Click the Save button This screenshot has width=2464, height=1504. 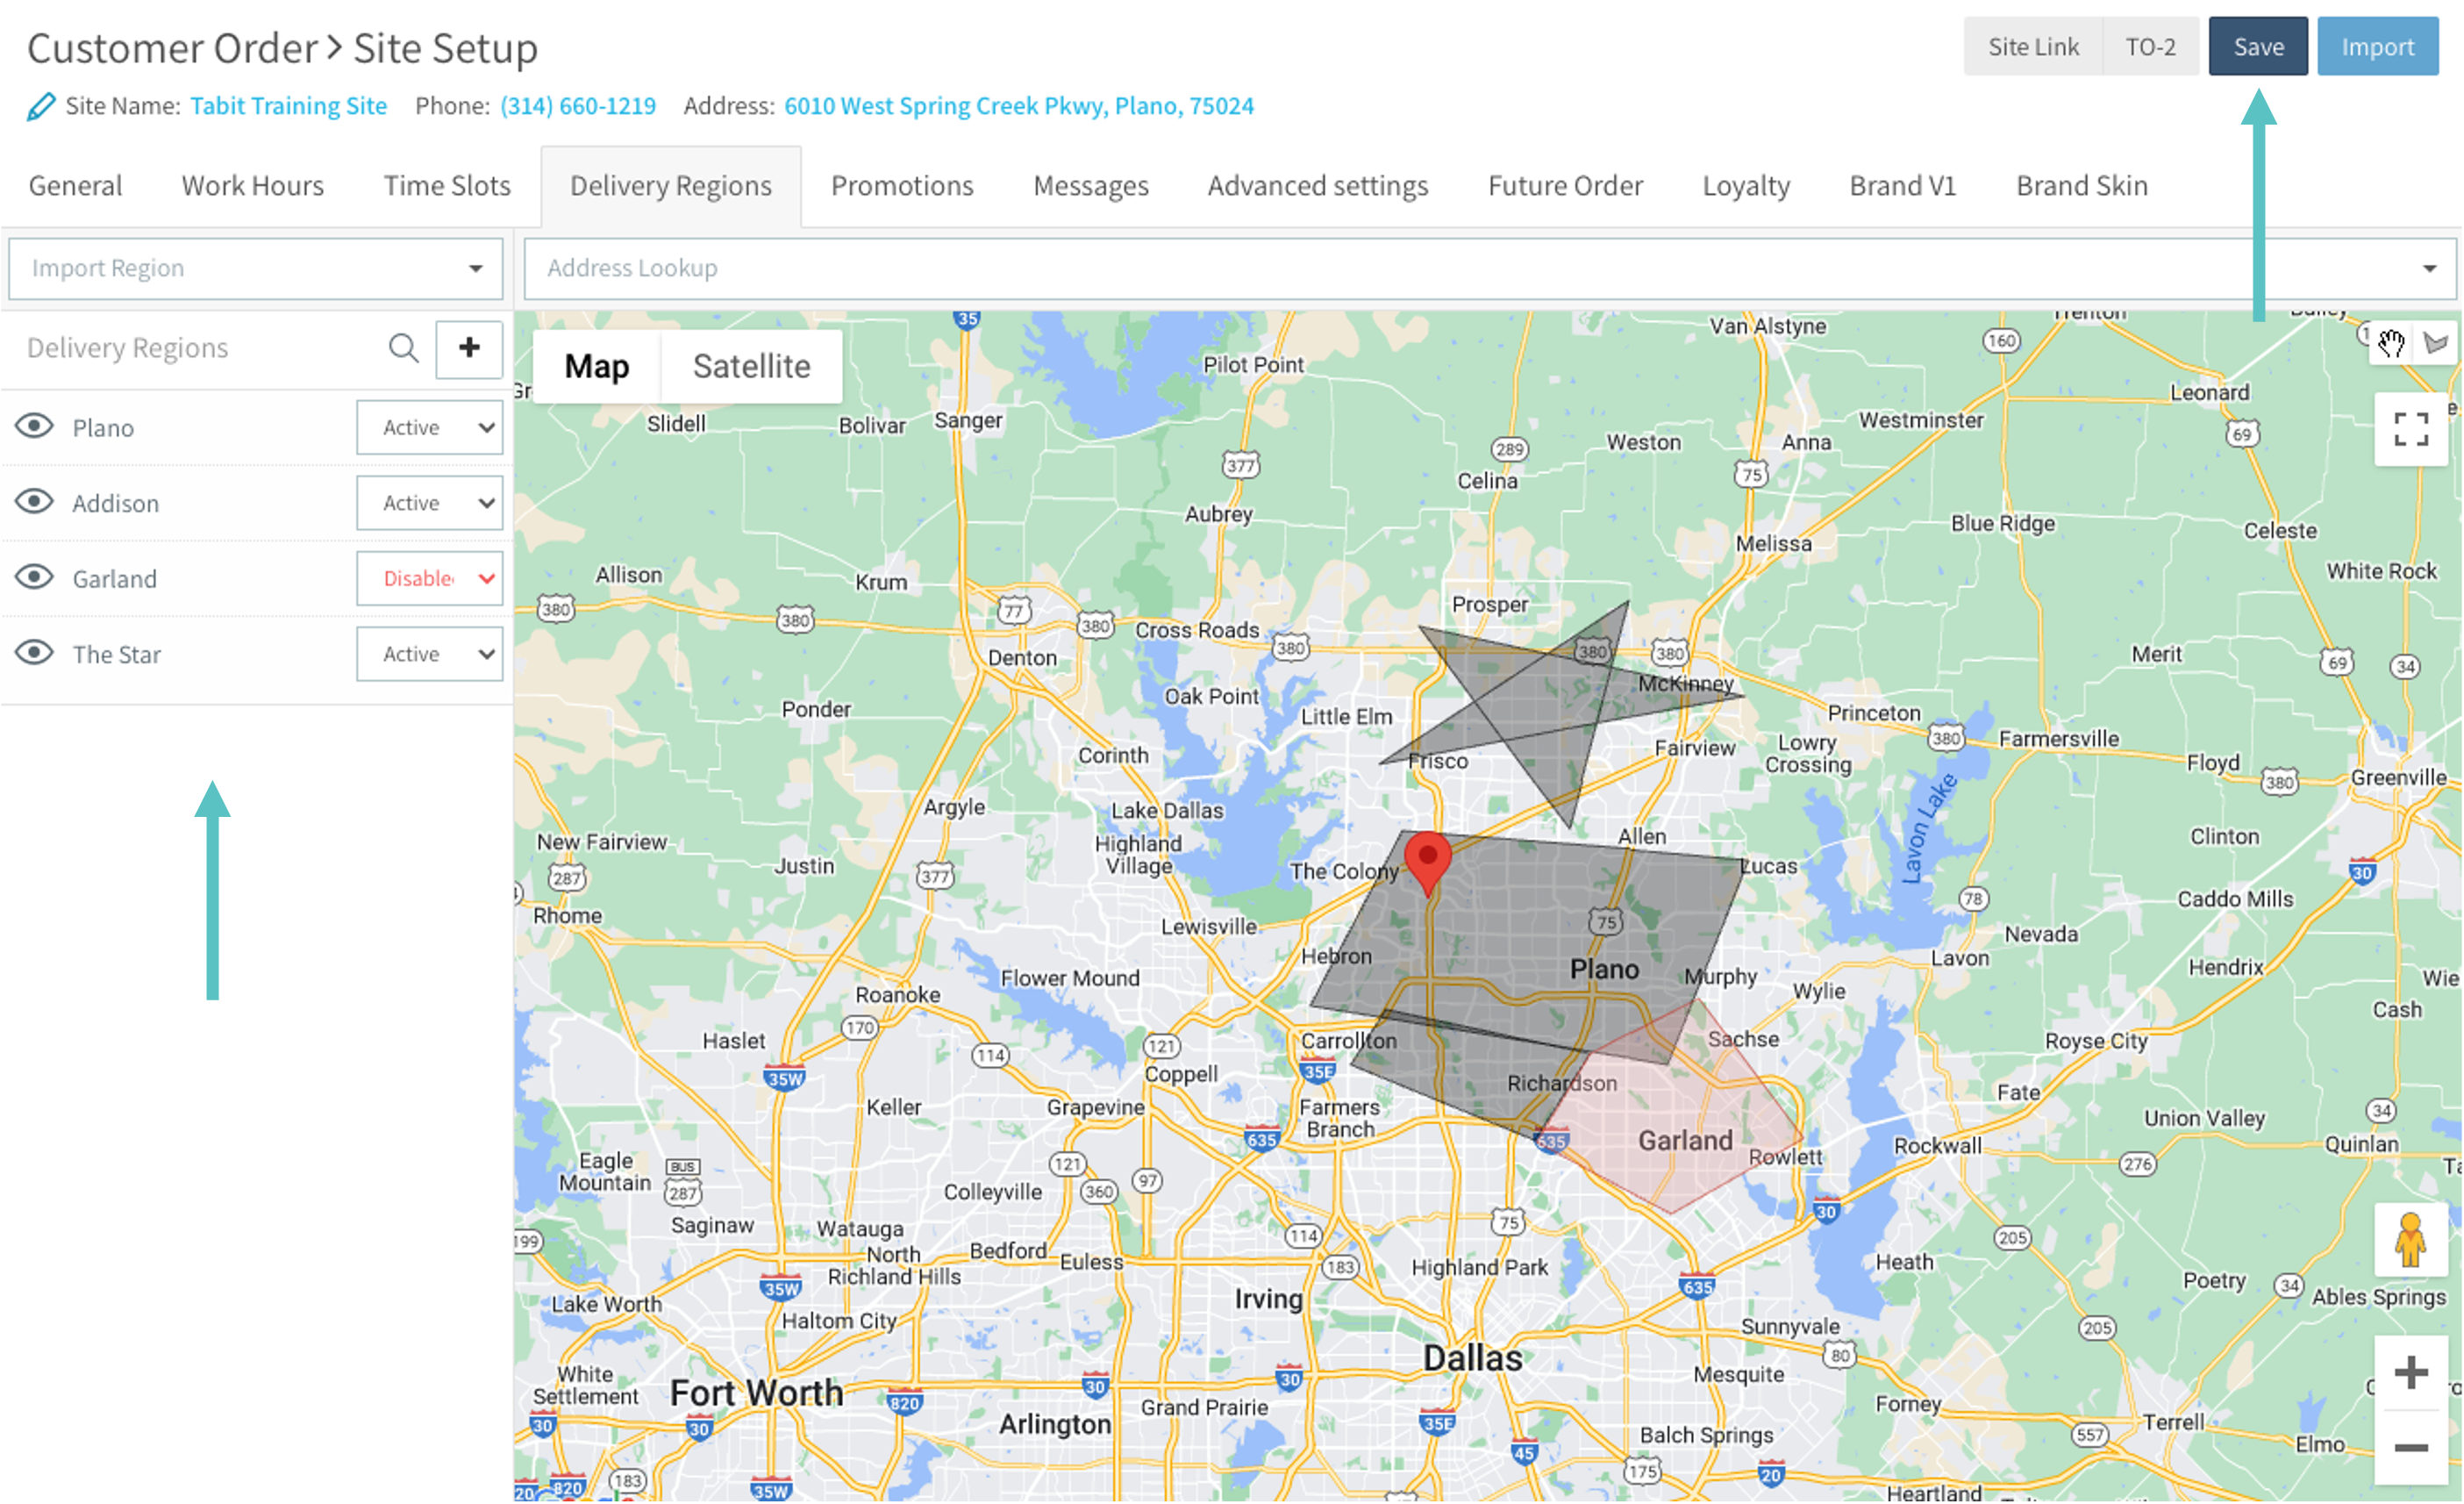pyautogui.click(x=2257, y=47)
